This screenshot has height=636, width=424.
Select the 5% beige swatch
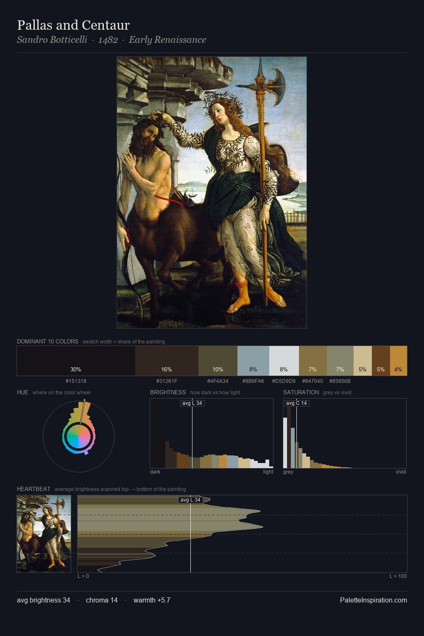[x=363, y=361]
